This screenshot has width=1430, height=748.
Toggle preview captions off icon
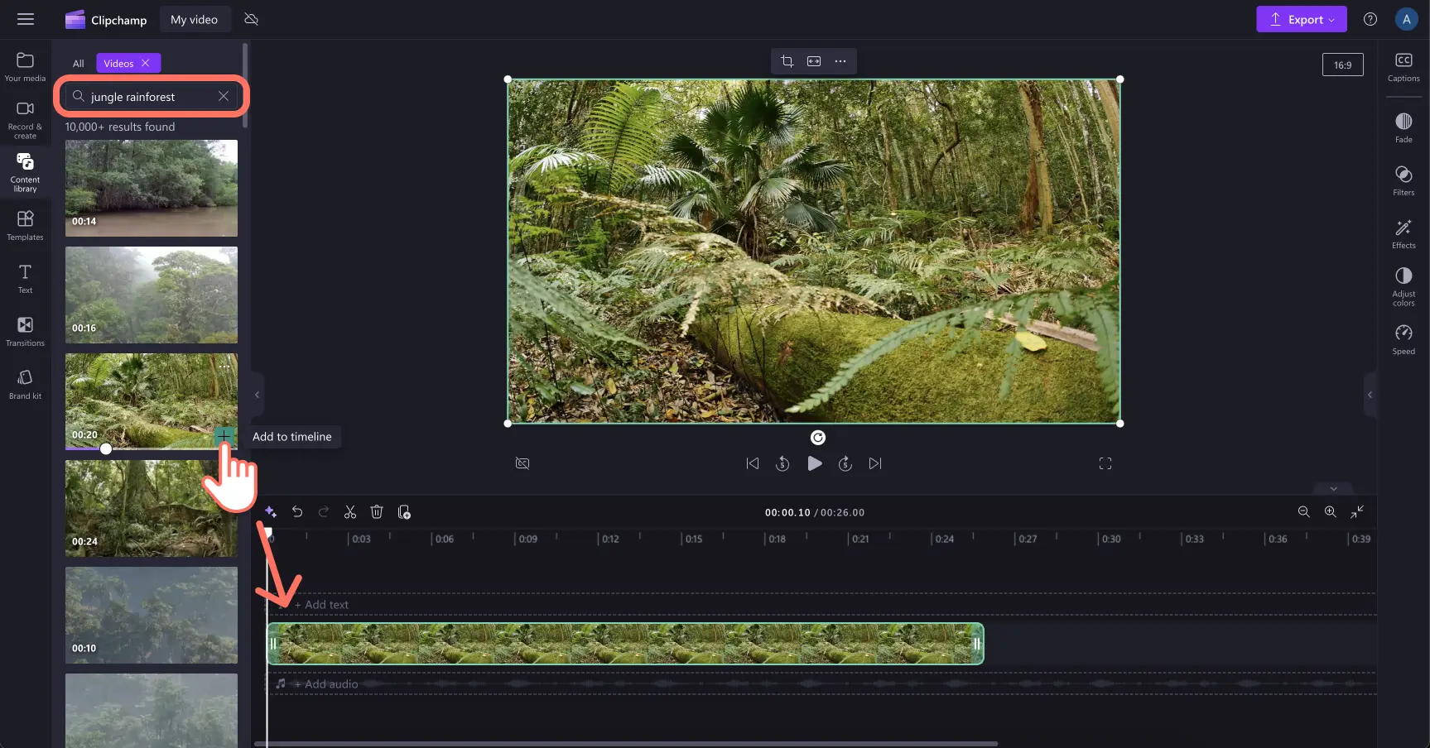[x=522, y=463]
